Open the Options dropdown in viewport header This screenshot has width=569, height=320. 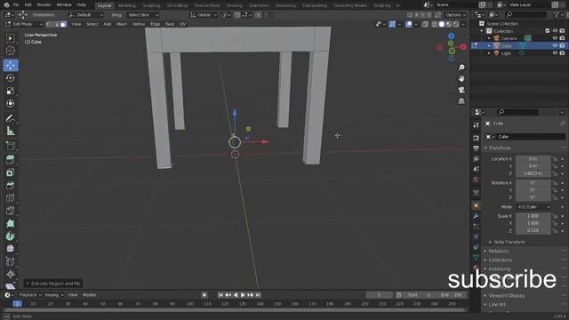pyautogui.click(x=455, y=15)
